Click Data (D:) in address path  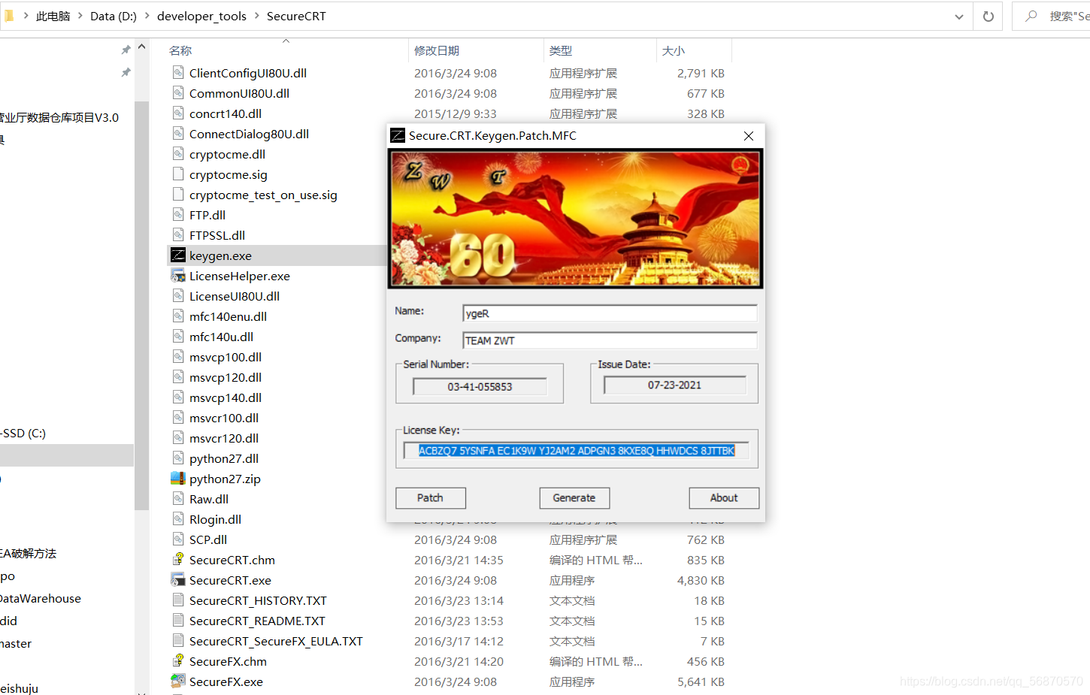tap(114, 16)
